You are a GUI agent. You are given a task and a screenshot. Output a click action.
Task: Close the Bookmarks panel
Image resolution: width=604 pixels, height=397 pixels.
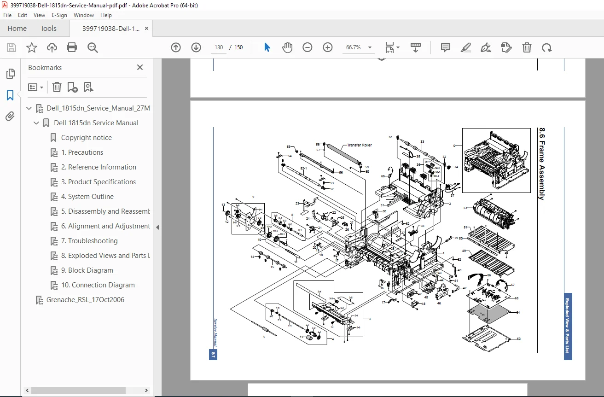coord(140,67)
